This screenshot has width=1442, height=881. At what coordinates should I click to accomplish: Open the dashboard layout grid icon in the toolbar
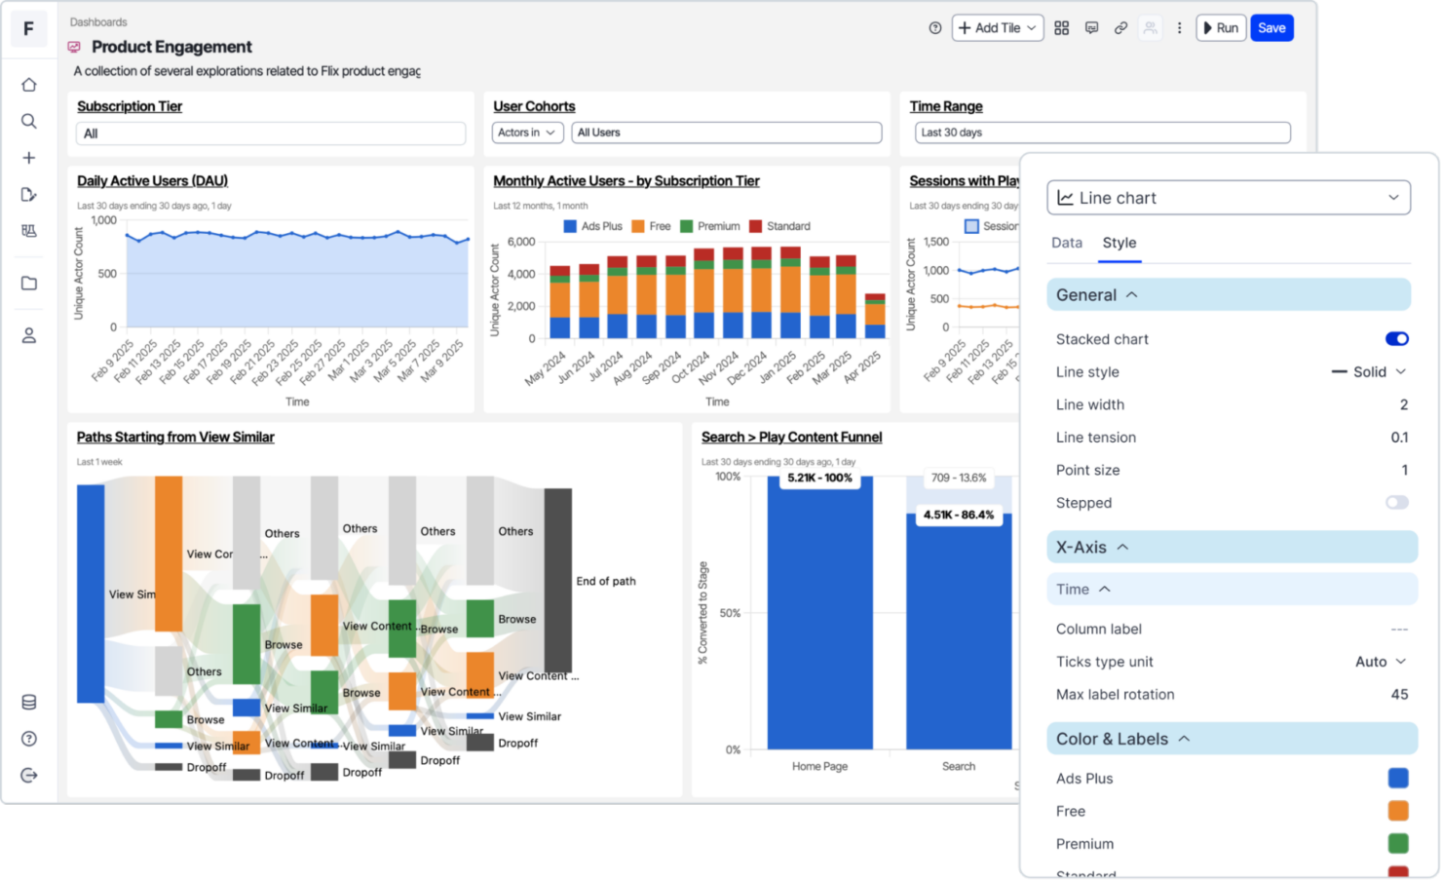point(1061,27)
